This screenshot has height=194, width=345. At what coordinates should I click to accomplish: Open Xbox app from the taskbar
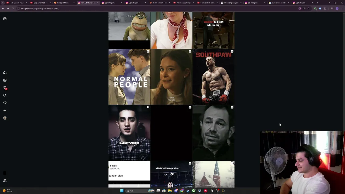point(194,191)
